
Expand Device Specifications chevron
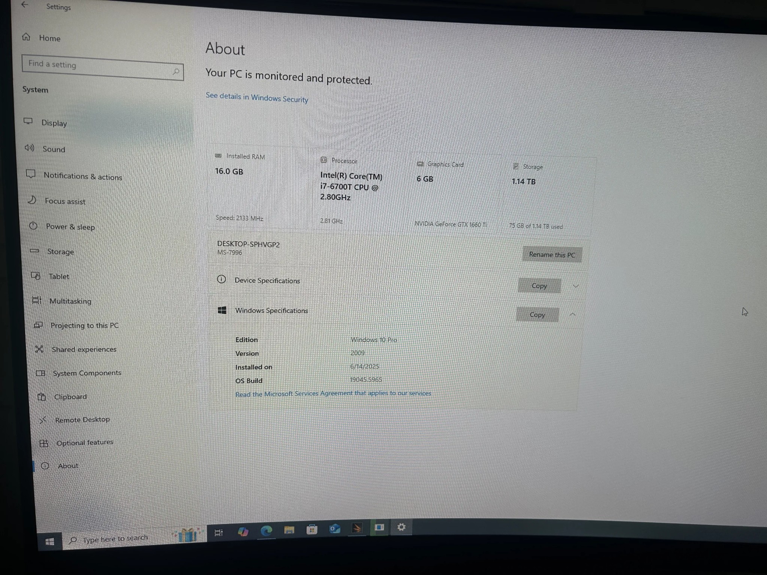point(576,286)
